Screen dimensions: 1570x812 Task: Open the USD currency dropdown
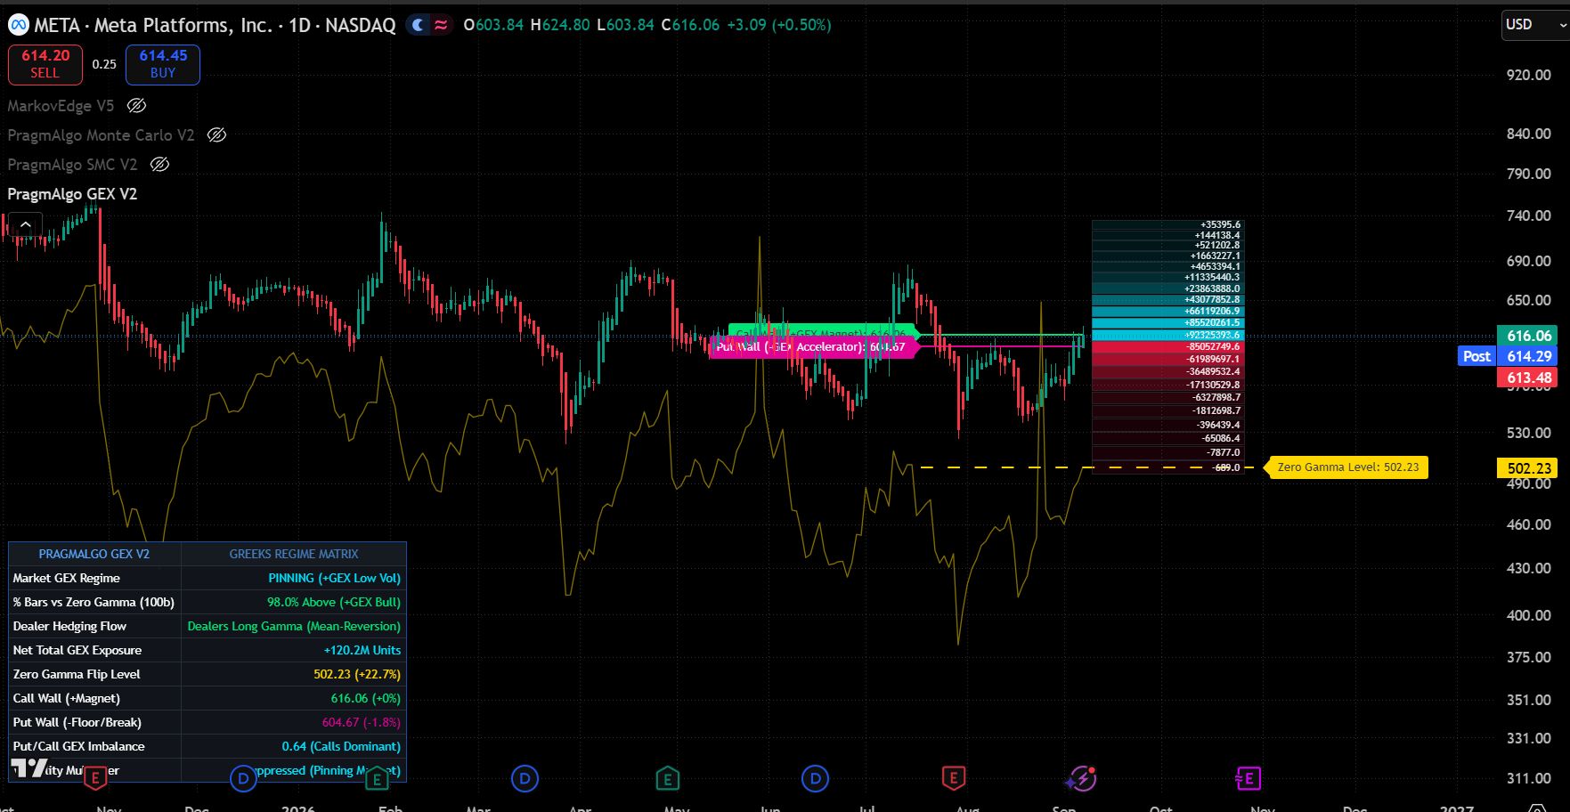tap(1534, 25)
